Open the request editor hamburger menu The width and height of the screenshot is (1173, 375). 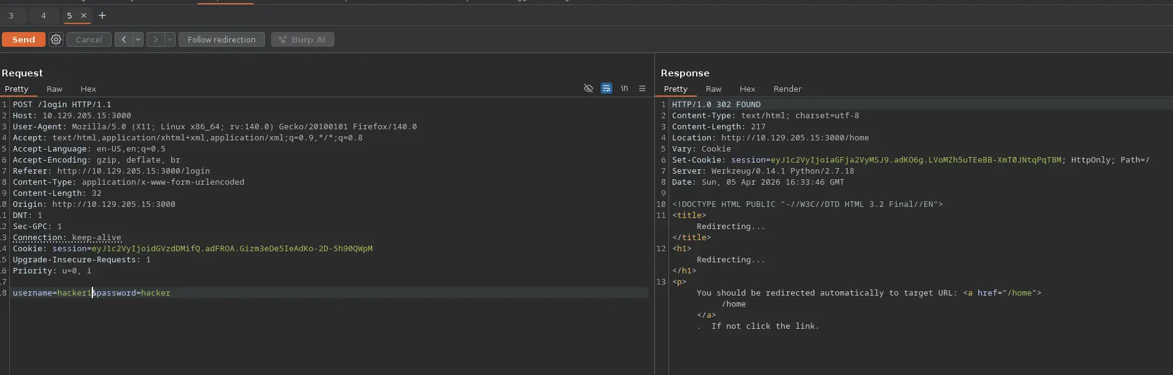click(x=642, y=89)
